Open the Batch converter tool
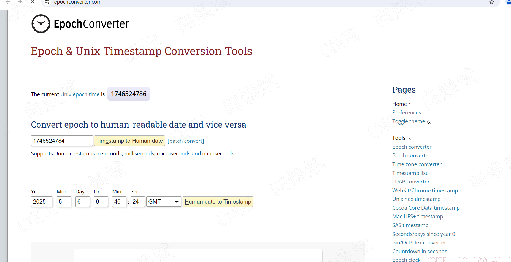Image resolution: width=511 pixels, height=262 pixels. coord(411,155)
